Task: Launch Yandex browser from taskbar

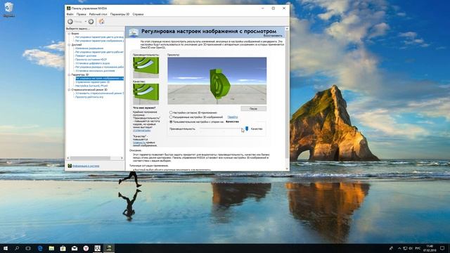Action: pos(86,248)
